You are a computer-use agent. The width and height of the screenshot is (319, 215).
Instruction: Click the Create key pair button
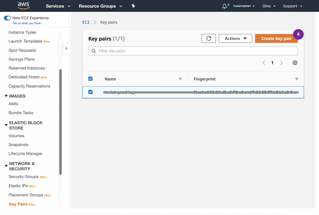(x=276, y=39)
